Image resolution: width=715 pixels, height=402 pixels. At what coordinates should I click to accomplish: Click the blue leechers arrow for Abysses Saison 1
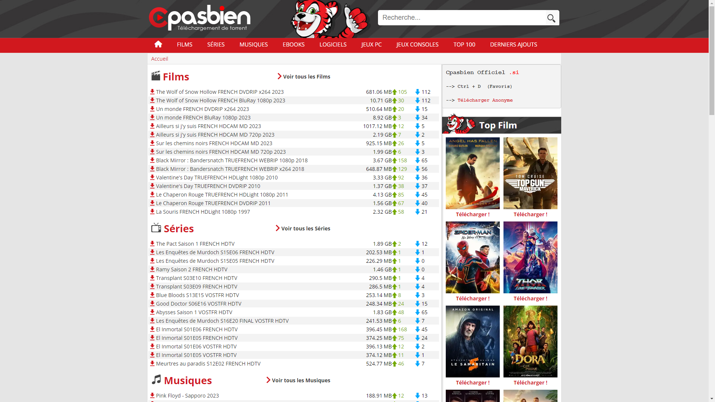(417, 312)
